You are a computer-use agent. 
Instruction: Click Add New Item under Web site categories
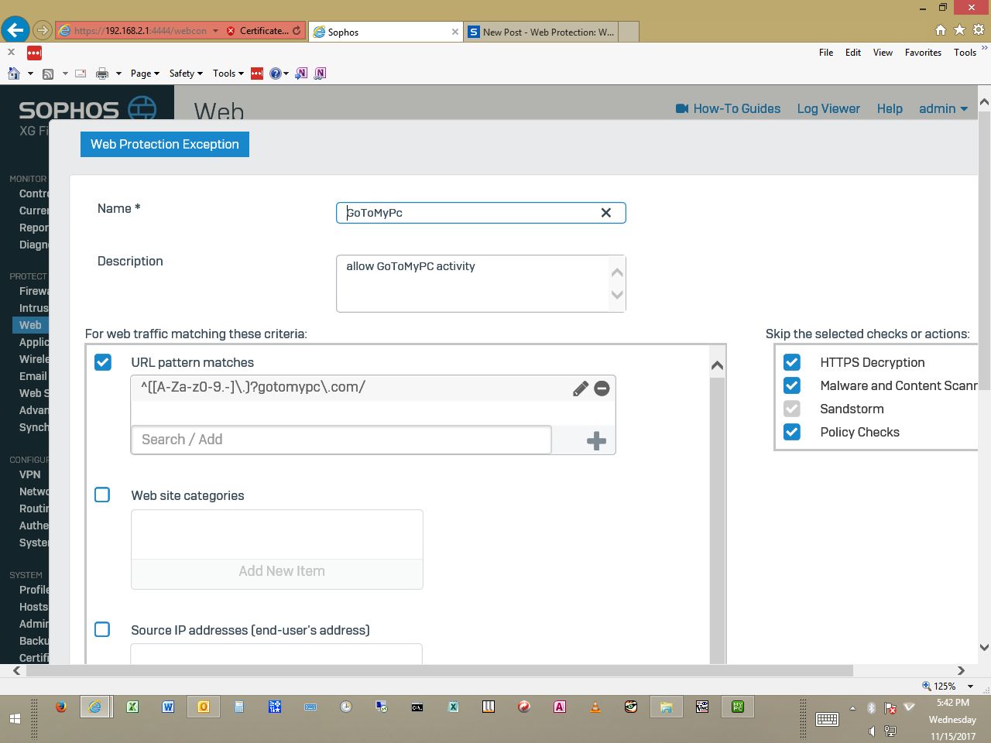click(x=282, y=571)
